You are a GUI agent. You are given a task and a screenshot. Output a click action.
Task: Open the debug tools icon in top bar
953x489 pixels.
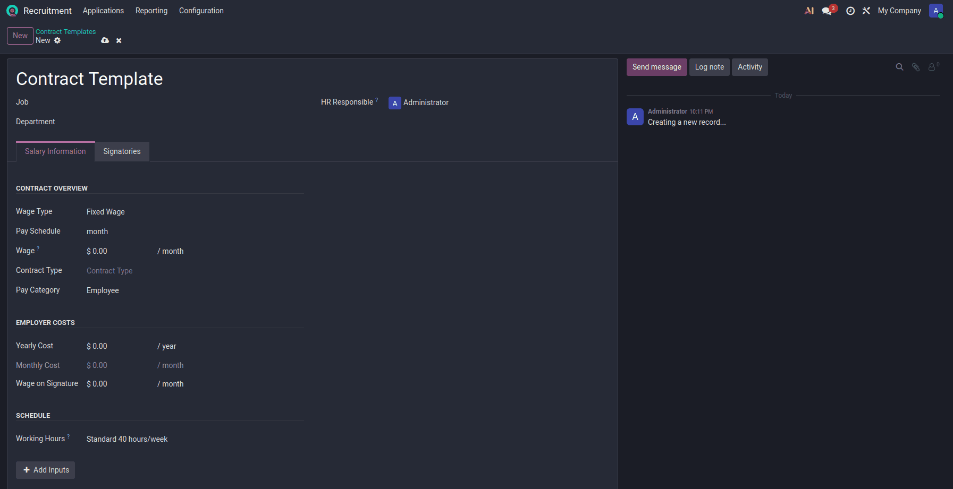[866, 11]
